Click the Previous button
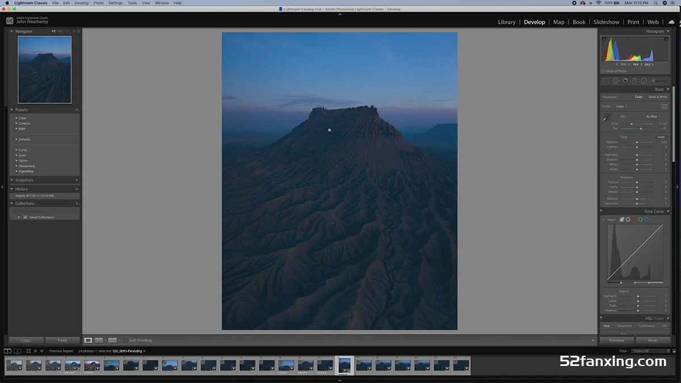The height and width of the screenshot is (383, 681). pyautogui.click(x=617, y=340)
